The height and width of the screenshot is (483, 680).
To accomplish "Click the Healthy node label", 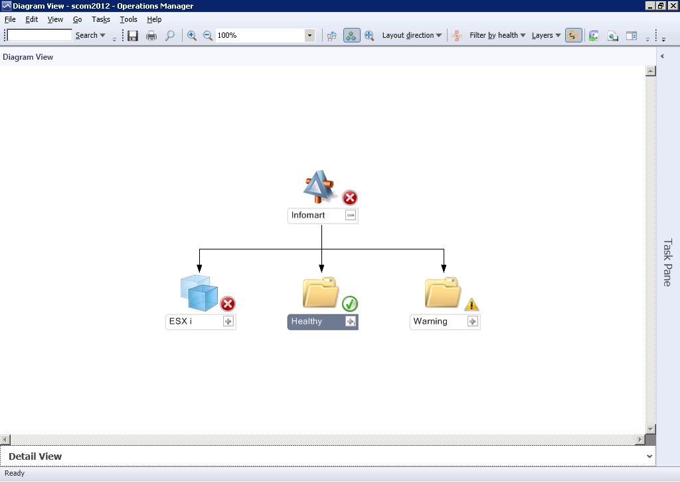I will [307, 321].
